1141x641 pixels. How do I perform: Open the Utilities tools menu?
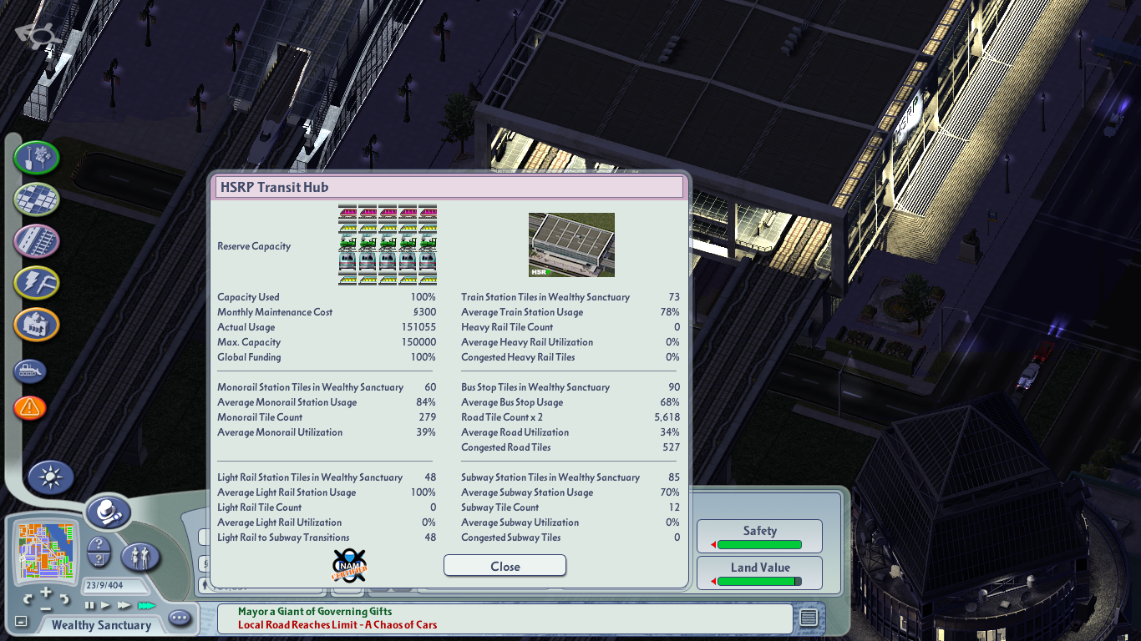pos(36,282)
